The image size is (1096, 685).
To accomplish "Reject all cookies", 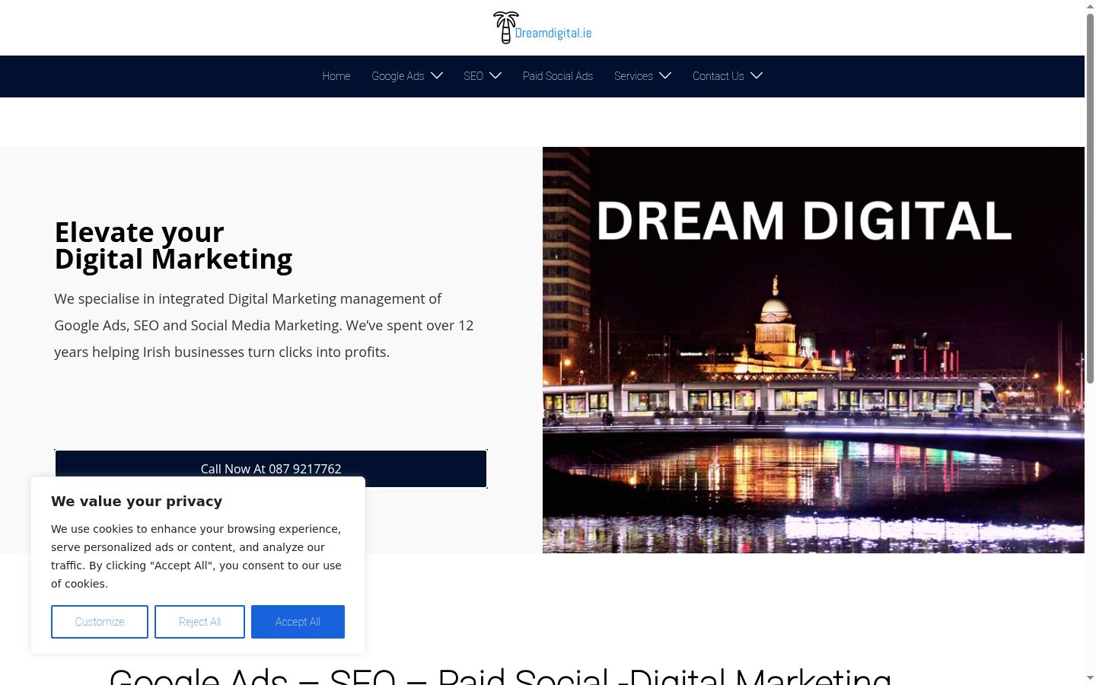I will pos(199,622).
